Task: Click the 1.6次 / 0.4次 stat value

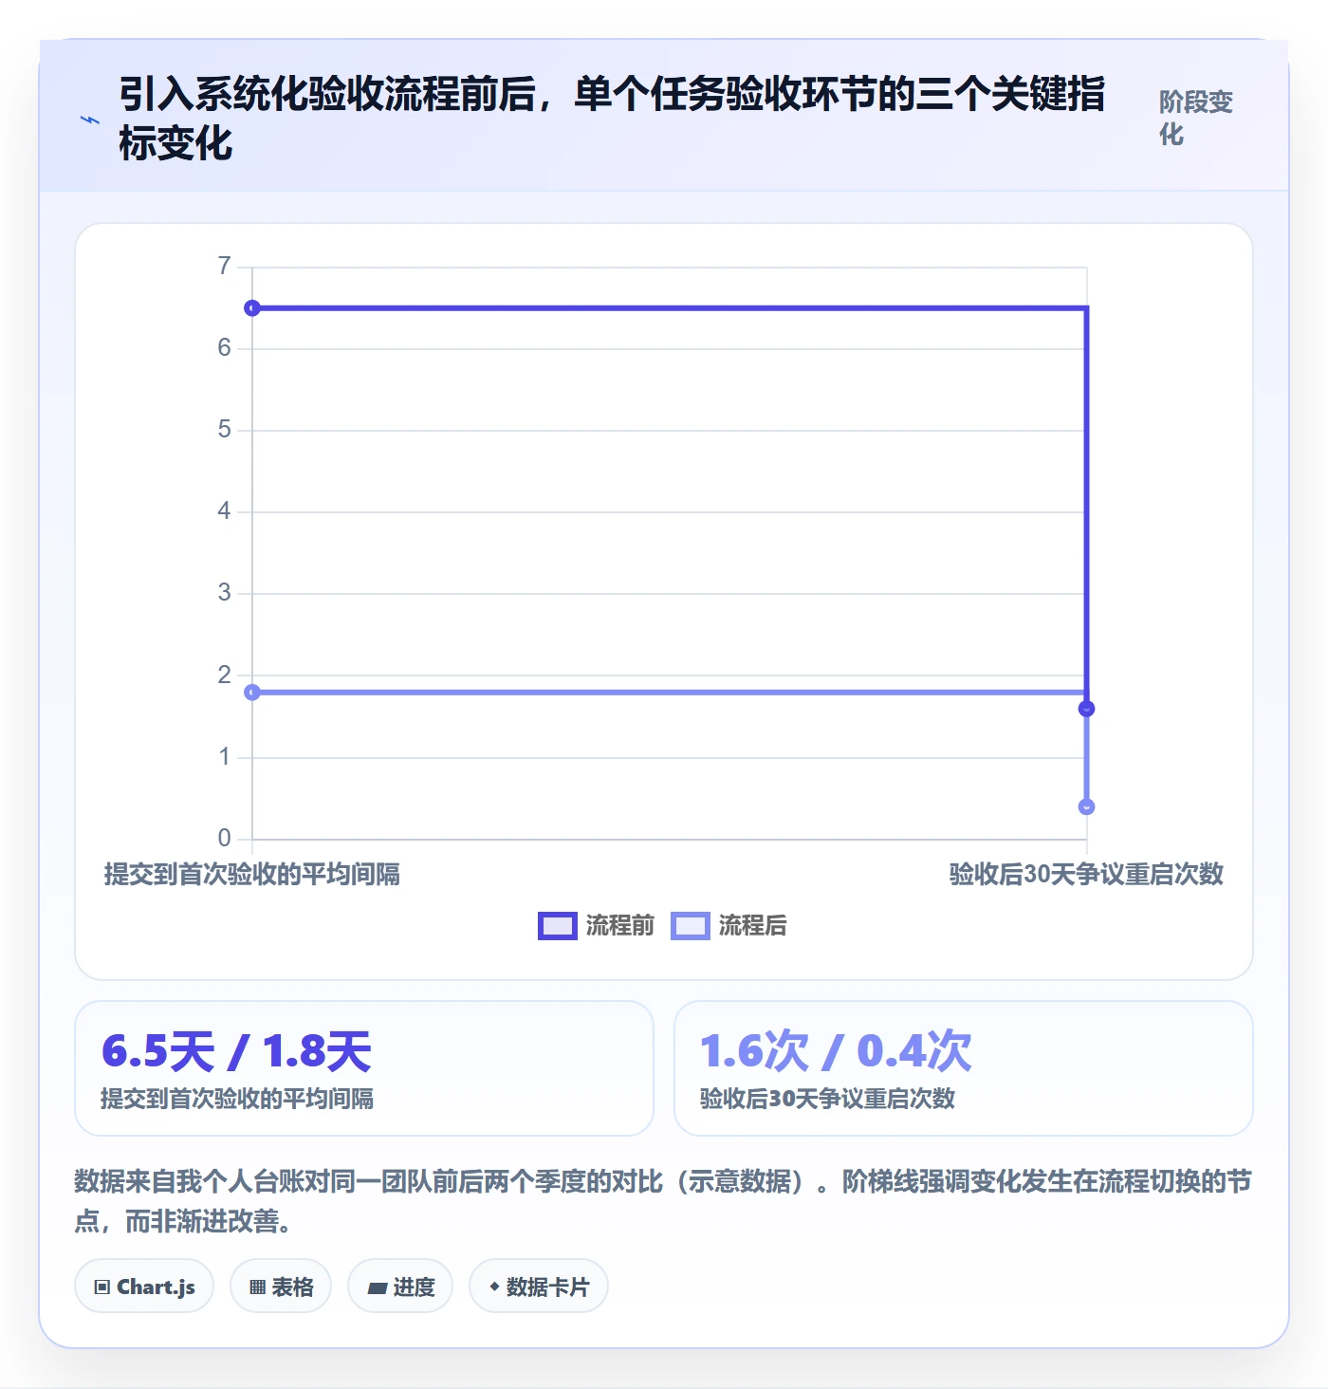Action: pyautogui.click(x=836, y=1051)
